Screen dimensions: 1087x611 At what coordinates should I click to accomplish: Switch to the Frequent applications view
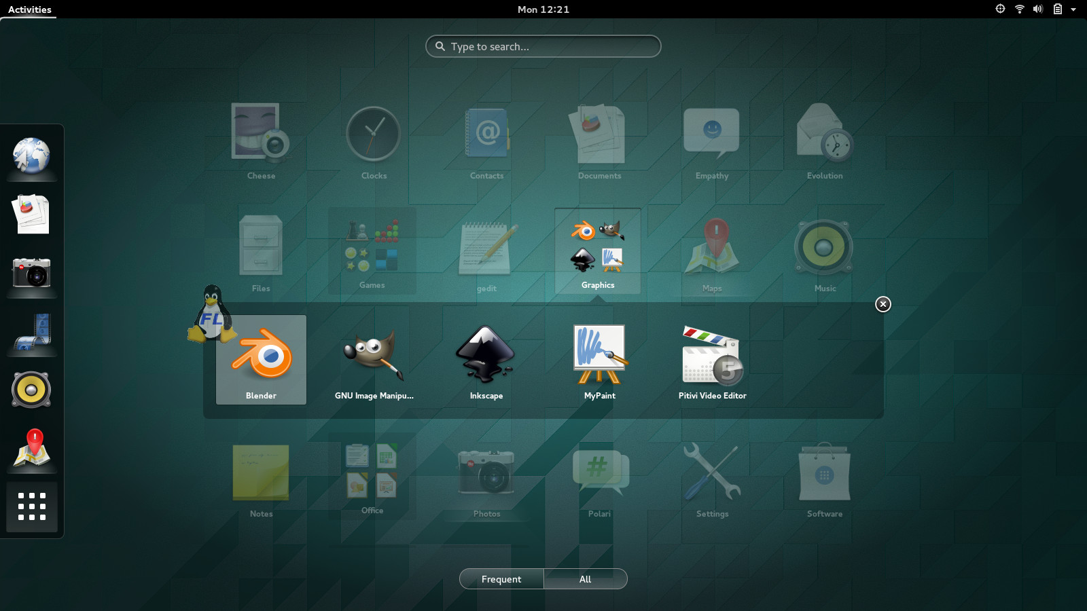pos(501,579)
